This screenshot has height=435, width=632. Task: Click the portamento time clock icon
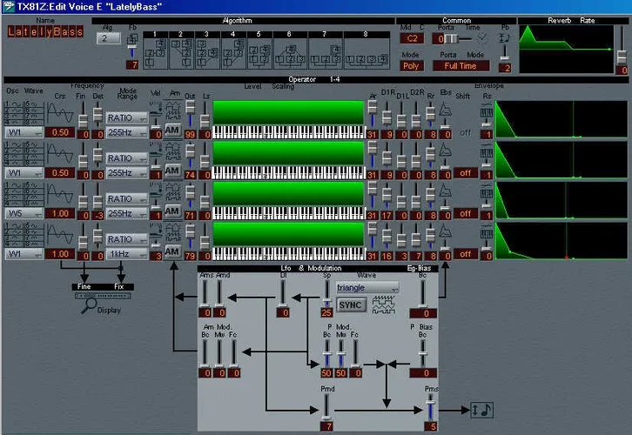pos(475,39)
